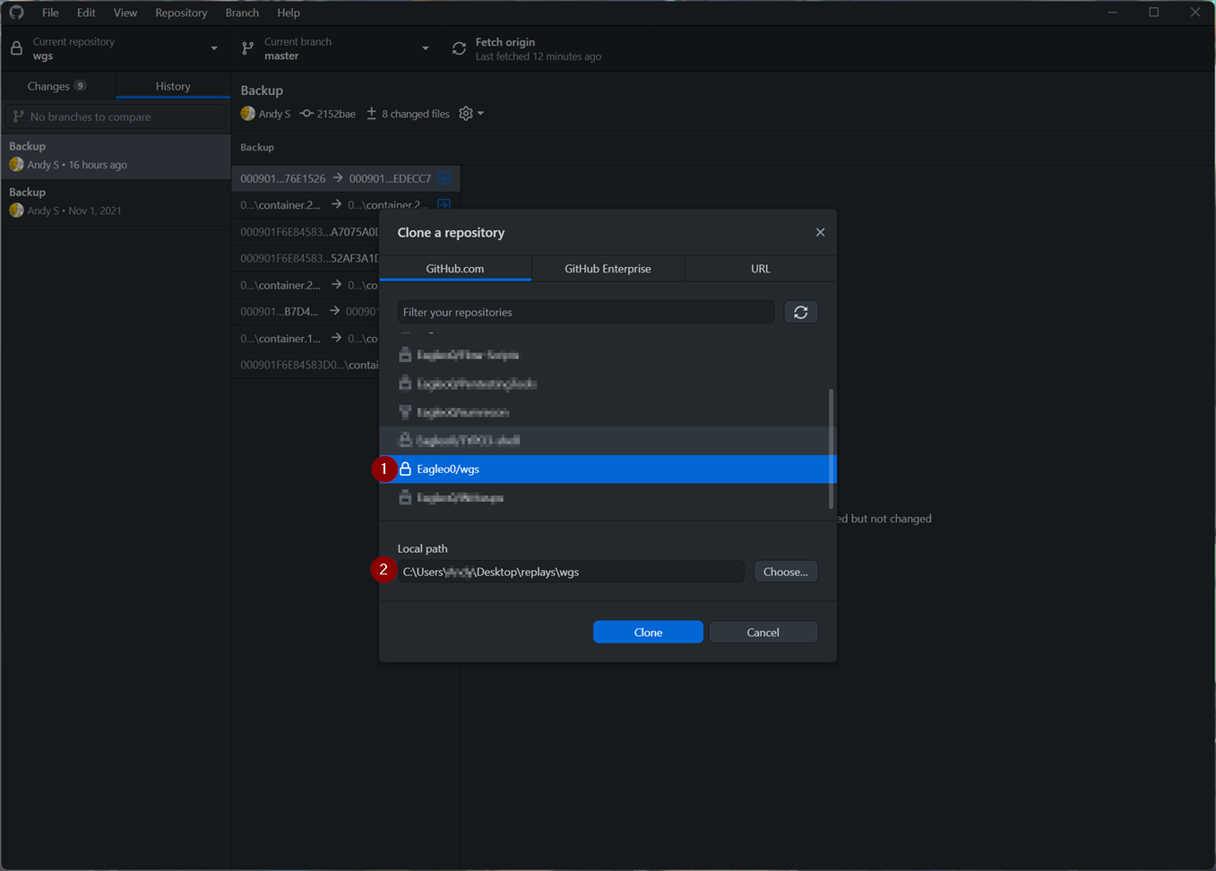Screen dimensions: 1216x871
Task: Click the refresh repositories list icon
Action: pos(801,312)
